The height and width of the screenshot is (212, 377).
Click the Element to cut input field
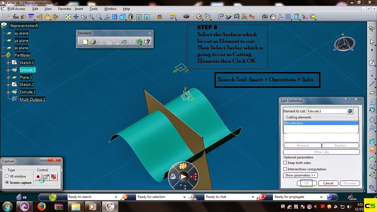[x=327, y=111]
